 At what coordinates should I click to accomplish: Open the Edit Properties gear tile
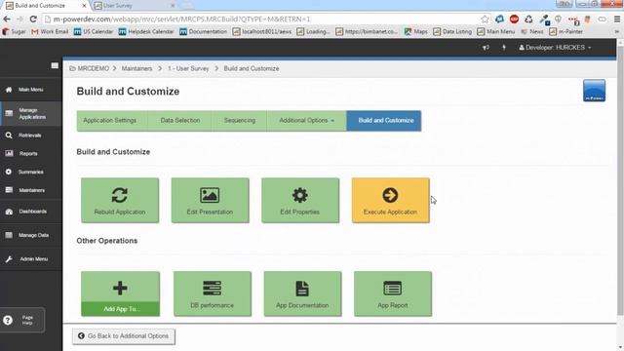click(x=300, y=200)
